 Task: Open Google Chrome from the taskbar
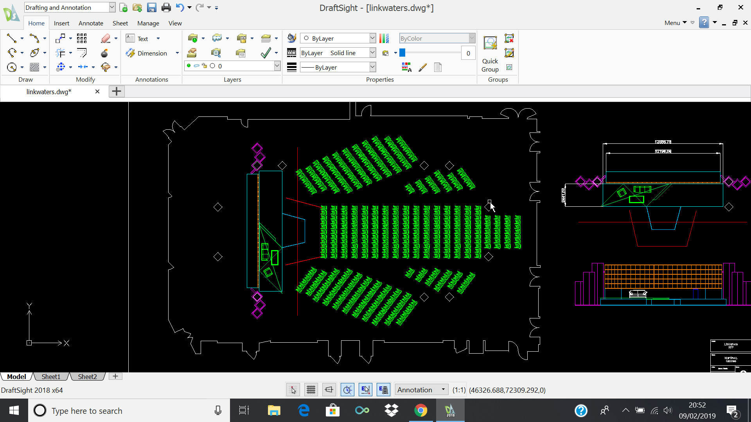coord(420,410)
